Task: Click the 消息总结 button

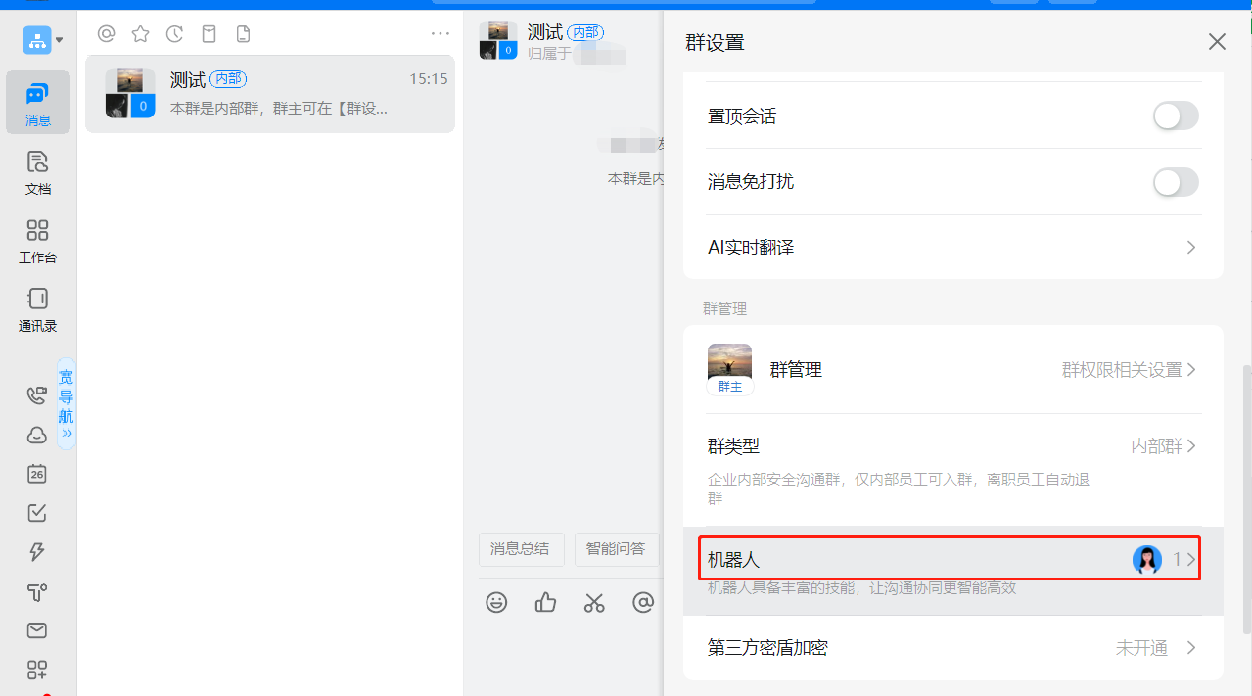Action: 520,549
